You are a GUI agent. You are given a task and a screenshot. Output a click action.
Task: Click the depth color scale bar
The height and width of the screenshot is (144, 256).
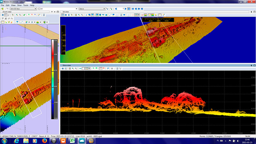53,79
